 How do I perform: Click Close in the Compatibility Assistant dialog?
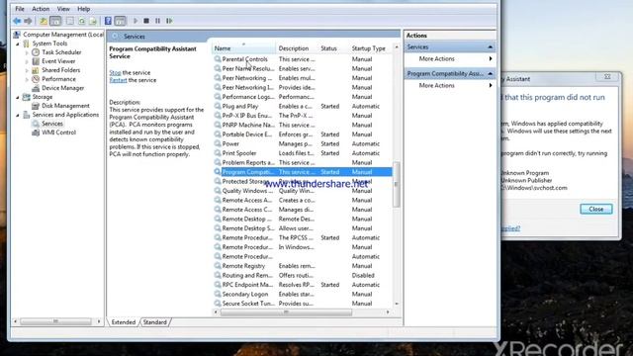coord(595,209)
